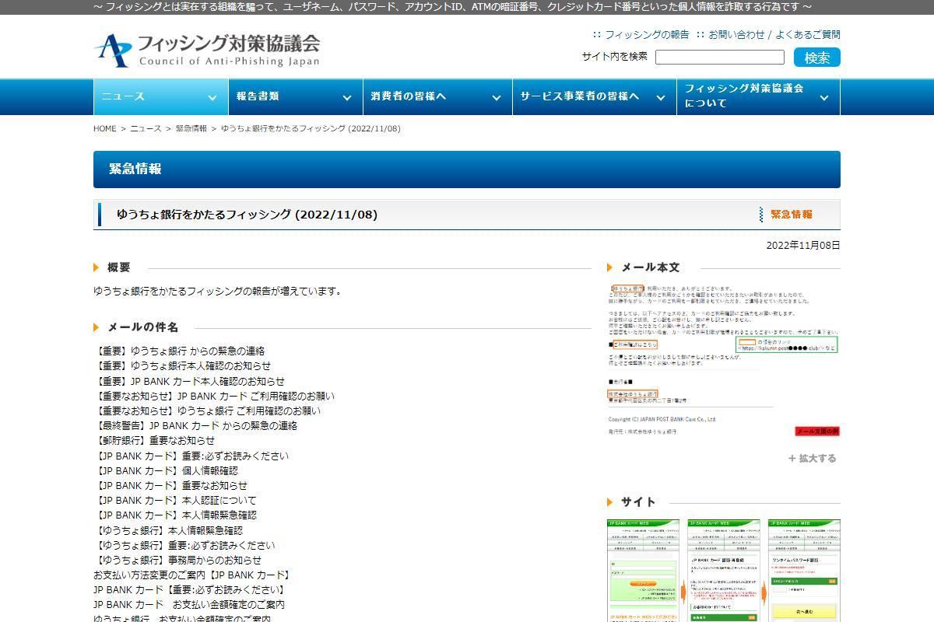This screenshot has width=934, height=622.
Task: Click the 検索 button
Action: [x=817, y=58]
